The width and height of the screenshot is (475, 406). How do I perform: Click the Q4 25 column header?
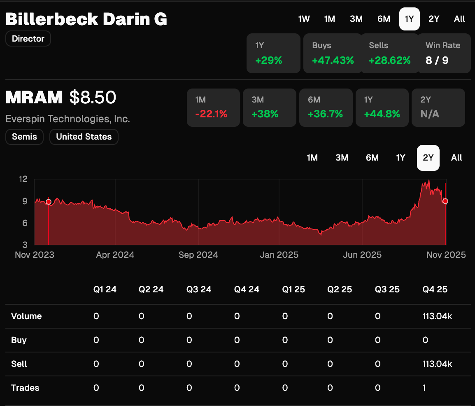[x=435, y=289]
